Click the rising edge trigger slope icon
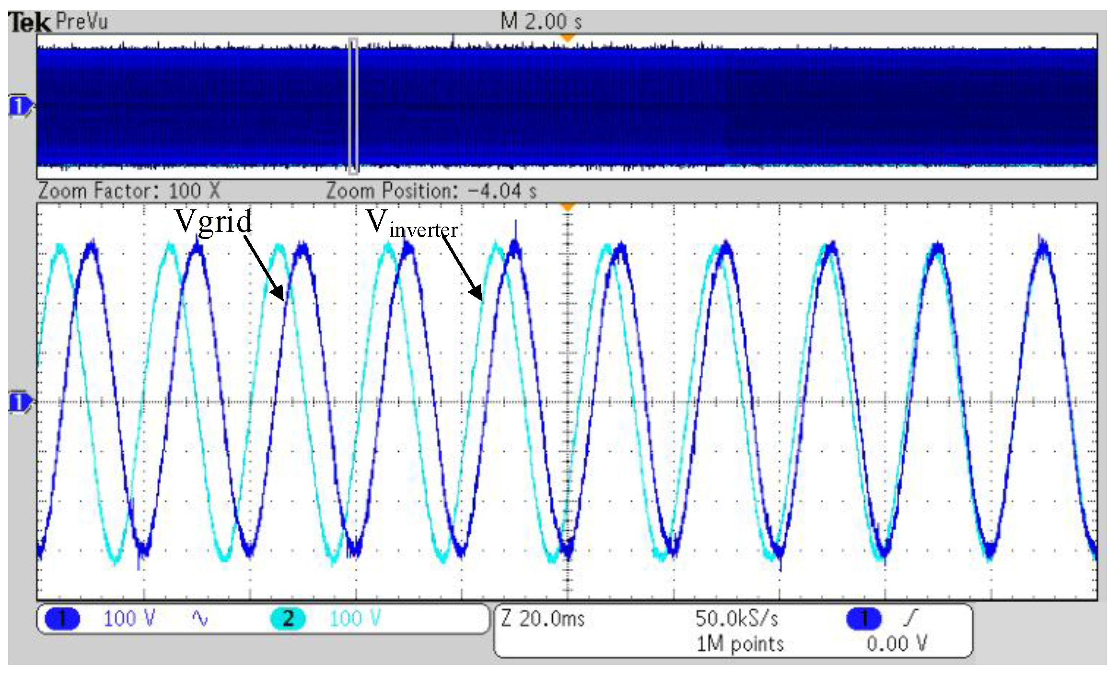Screen dimensions: 1117x676 [x=910, y=618]
